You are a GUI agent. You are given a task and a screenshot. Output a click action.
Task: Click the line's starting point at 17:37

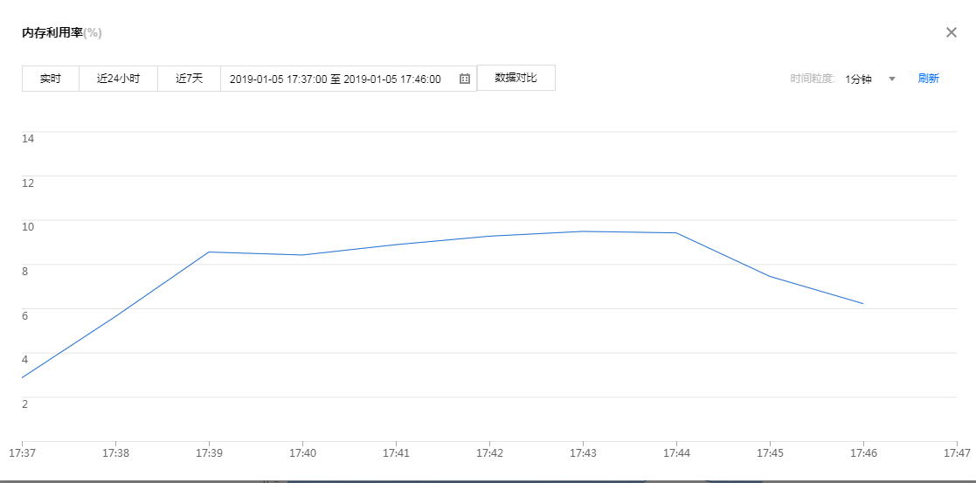(22, 378)
